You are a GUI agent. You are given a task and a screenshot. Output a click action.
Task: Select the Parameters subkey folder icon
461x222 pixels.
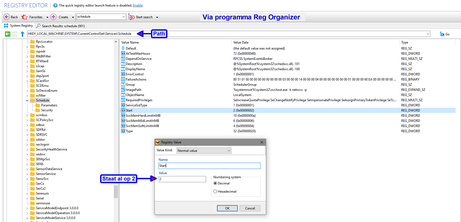(x=38, y=105)
